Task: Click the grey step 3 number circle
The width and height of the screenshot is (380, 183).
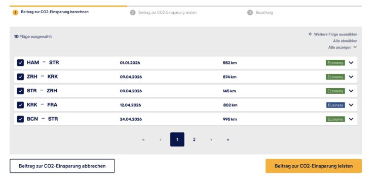Action: pyautogui.click(x=250, y=13)
